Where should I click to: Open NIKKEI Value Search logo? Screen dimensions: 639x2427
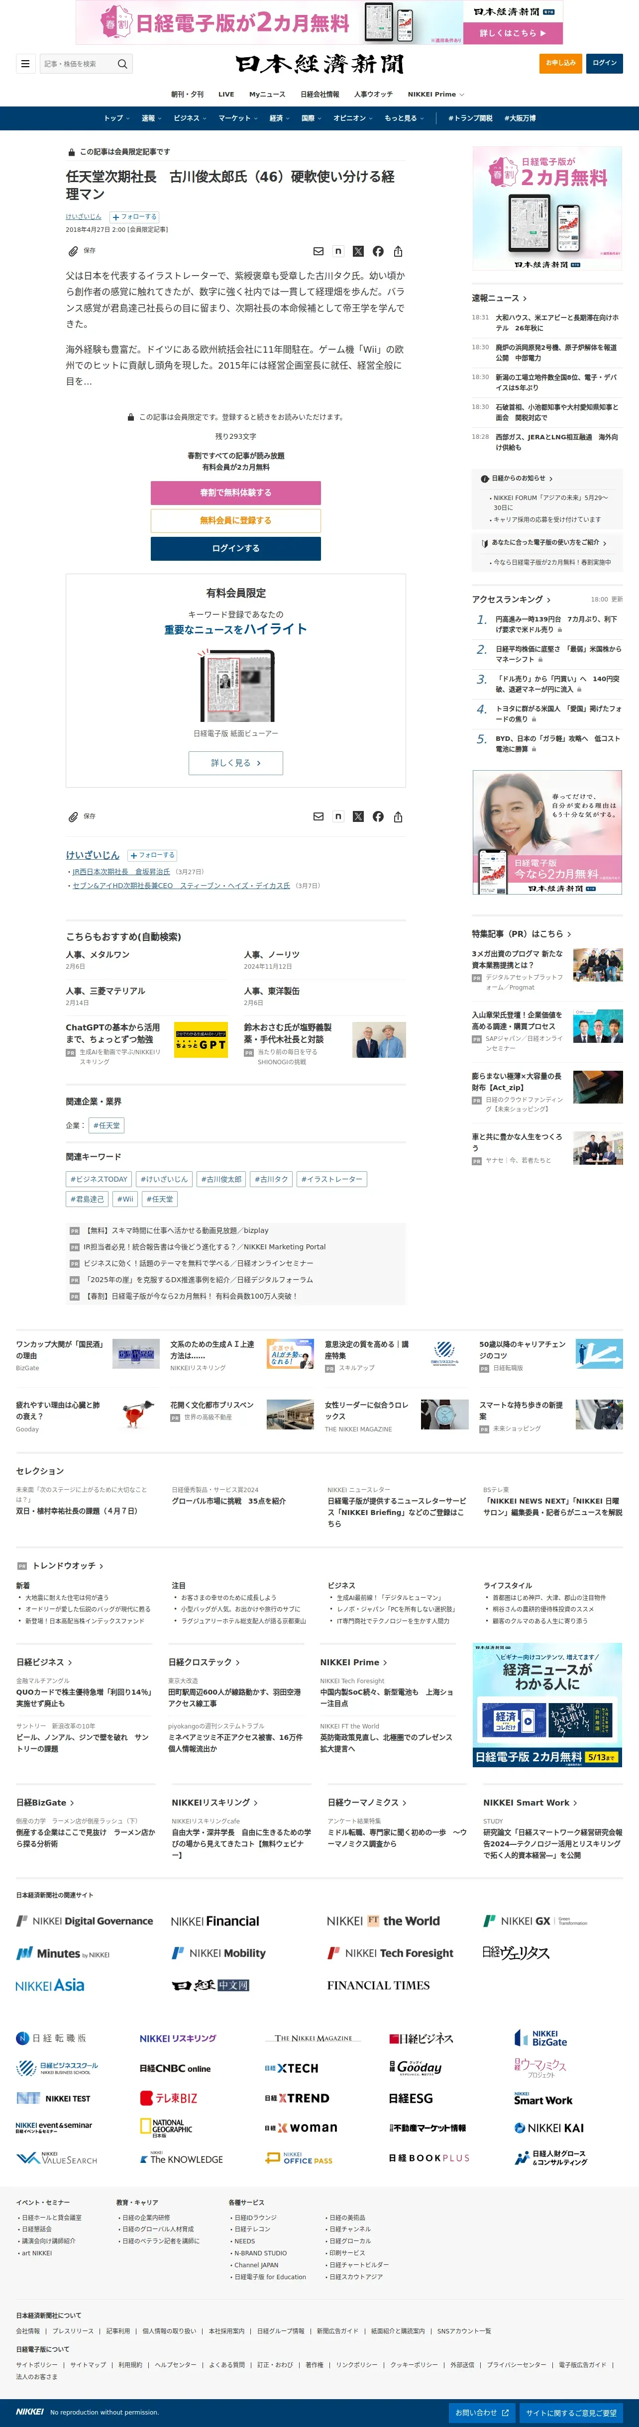coord(57,2157)
